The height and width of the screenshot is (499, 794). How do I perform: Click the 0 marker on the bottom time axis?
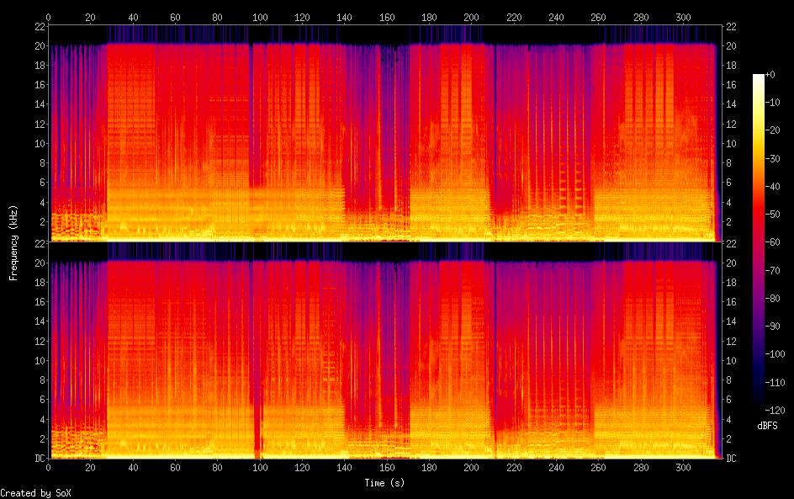point(49,467)
